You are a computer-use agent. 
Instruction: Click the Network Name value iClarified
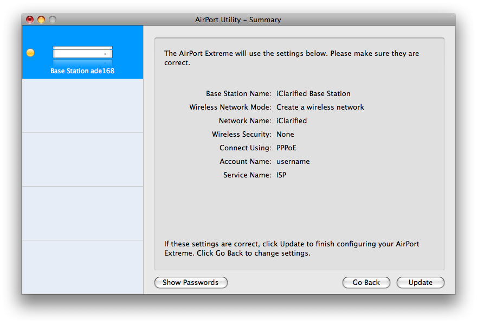[292, 120]
